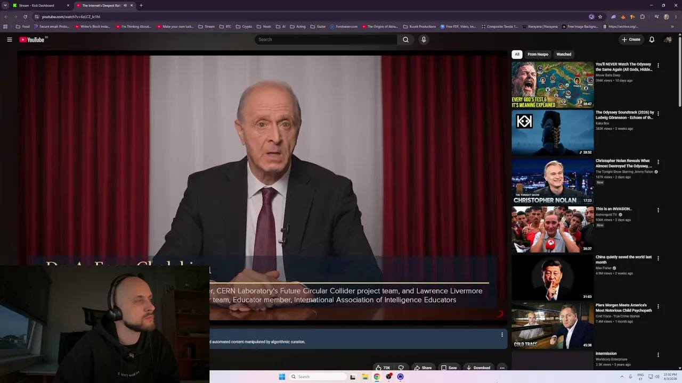682x383 pixels.
Task: Open Secure email: Proton bookmark
Action: click(51, 27)
